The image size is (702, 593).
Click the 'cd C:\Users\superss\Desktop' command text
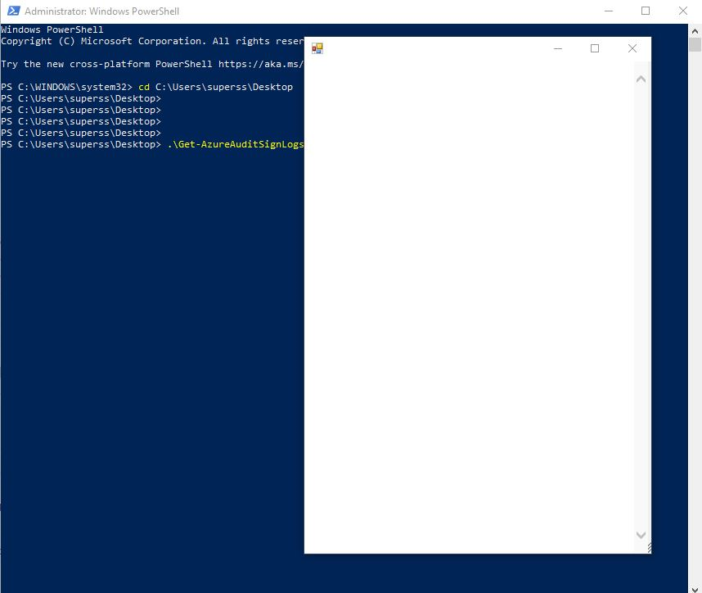pos(215,87)
